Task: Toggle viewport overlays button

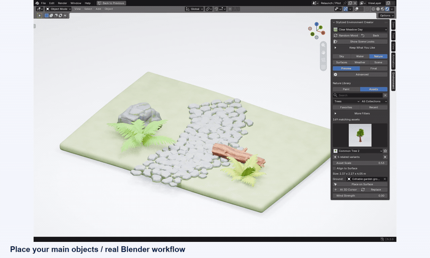Action: 356,9
